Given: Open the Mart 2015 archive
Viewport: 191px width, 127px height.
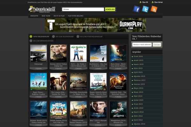Looking at the screenshot, I should [138, 96].
